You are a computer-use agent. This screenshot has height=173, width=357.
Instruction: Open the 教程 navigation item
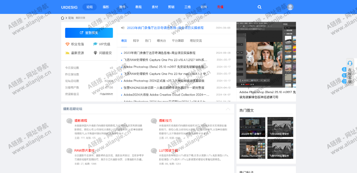[139, 7]
